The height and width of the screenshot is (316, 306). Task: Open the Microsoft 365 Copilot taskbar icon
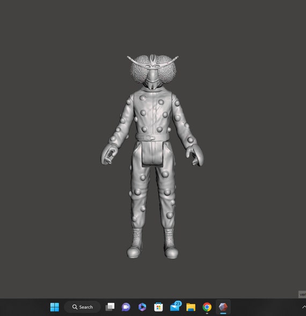[x=142, y=307]
